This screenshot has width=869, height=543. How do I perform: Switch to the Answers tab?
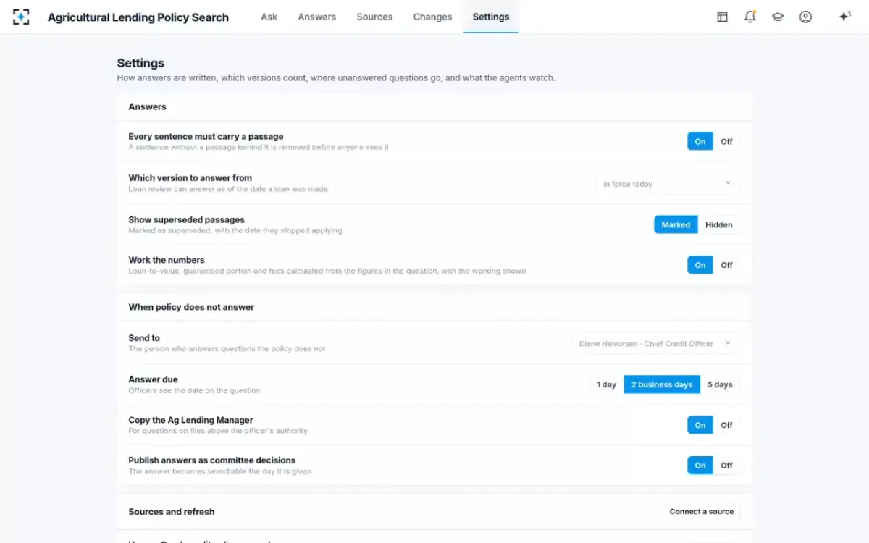pyautogui.click(x=317, y=17)
